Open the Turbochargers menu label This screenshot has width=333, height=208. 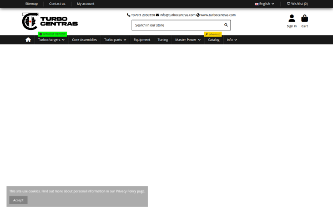(x=49, y=40)
